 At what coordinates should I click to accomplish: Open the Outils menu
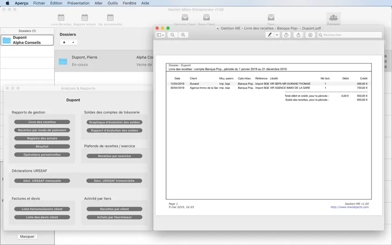[x=113, y=3]
